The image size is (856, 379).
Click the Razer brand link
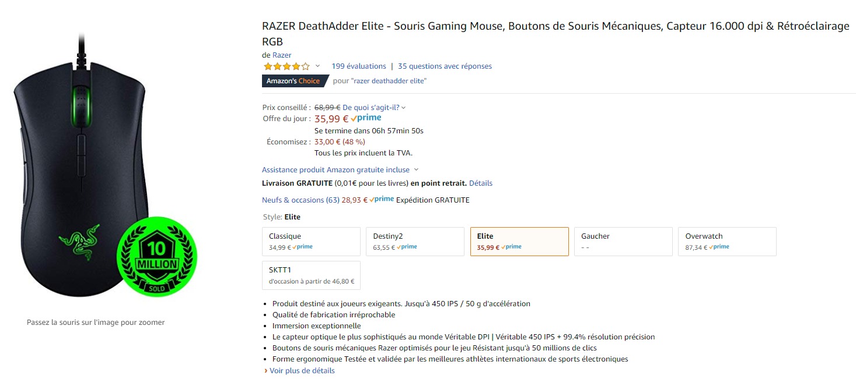coord(282,55)
